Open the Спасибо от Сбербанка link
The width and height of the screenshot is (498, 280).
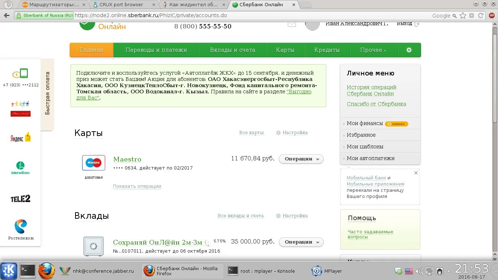click(376, 104)
